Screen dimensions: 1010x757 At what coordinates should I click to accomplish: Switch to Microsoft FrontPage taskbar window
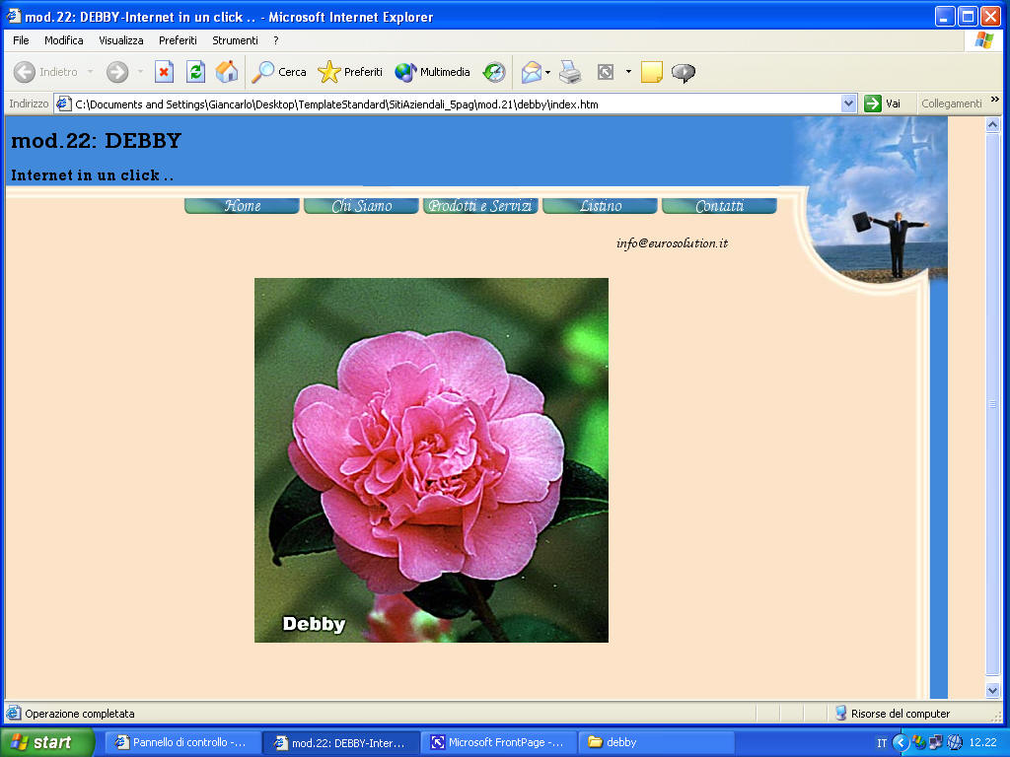pyautogui.click(x=500, y=742)
